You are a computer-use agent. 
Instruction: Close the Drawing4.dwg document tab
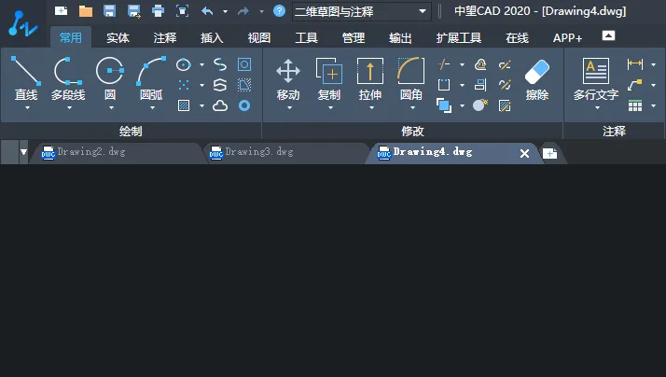(524, 153)
